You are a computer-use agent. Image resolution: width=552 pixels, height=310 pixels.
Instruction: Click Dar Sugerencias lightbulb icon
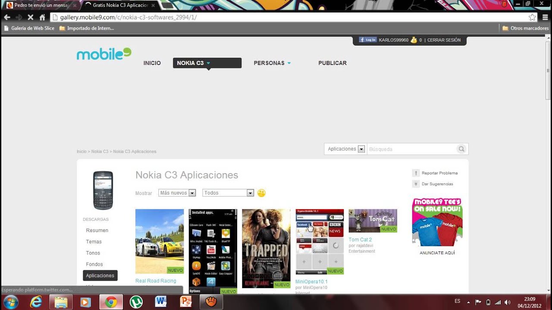tap(416, 184)
